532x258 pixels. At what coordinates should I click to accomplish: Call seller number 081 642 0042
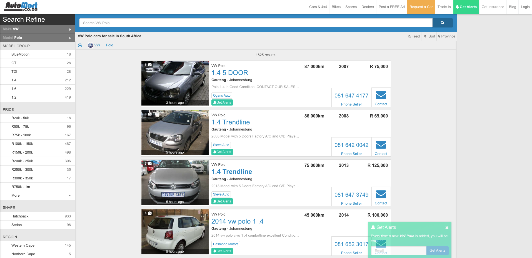click(351, 145)
